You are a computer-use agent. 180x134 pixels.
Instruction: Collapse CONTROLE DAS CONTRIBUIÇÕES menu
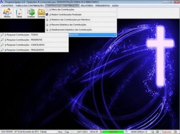(62, 6)
